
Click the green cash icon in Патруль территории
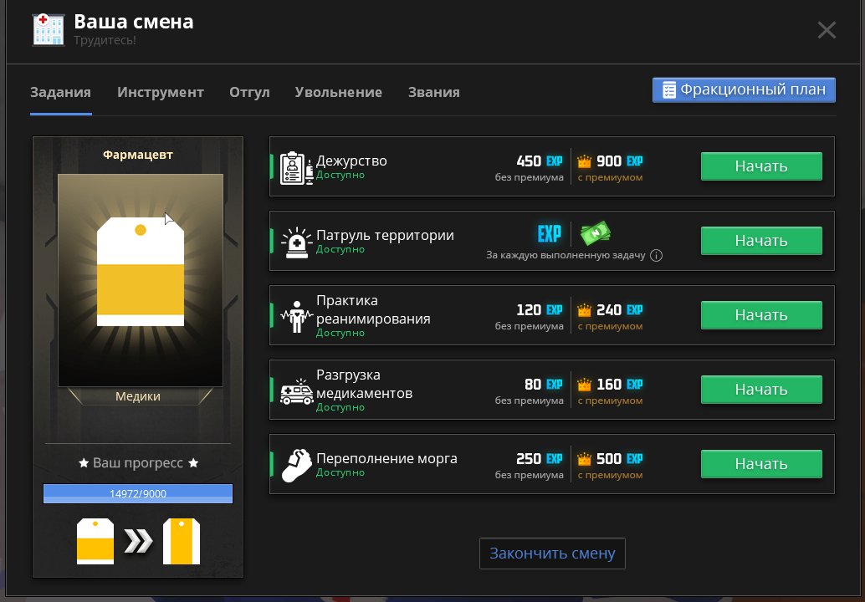pos(596,233)
